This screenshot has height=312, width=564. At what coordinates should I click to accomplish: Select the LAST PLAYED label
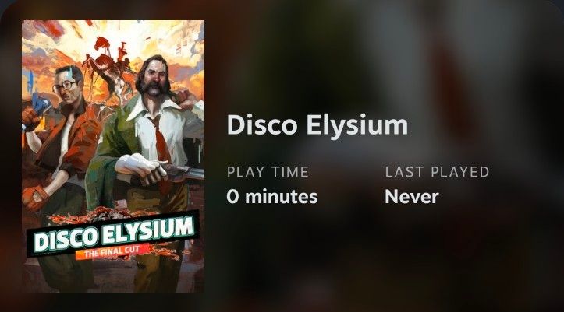pos(437,172)
